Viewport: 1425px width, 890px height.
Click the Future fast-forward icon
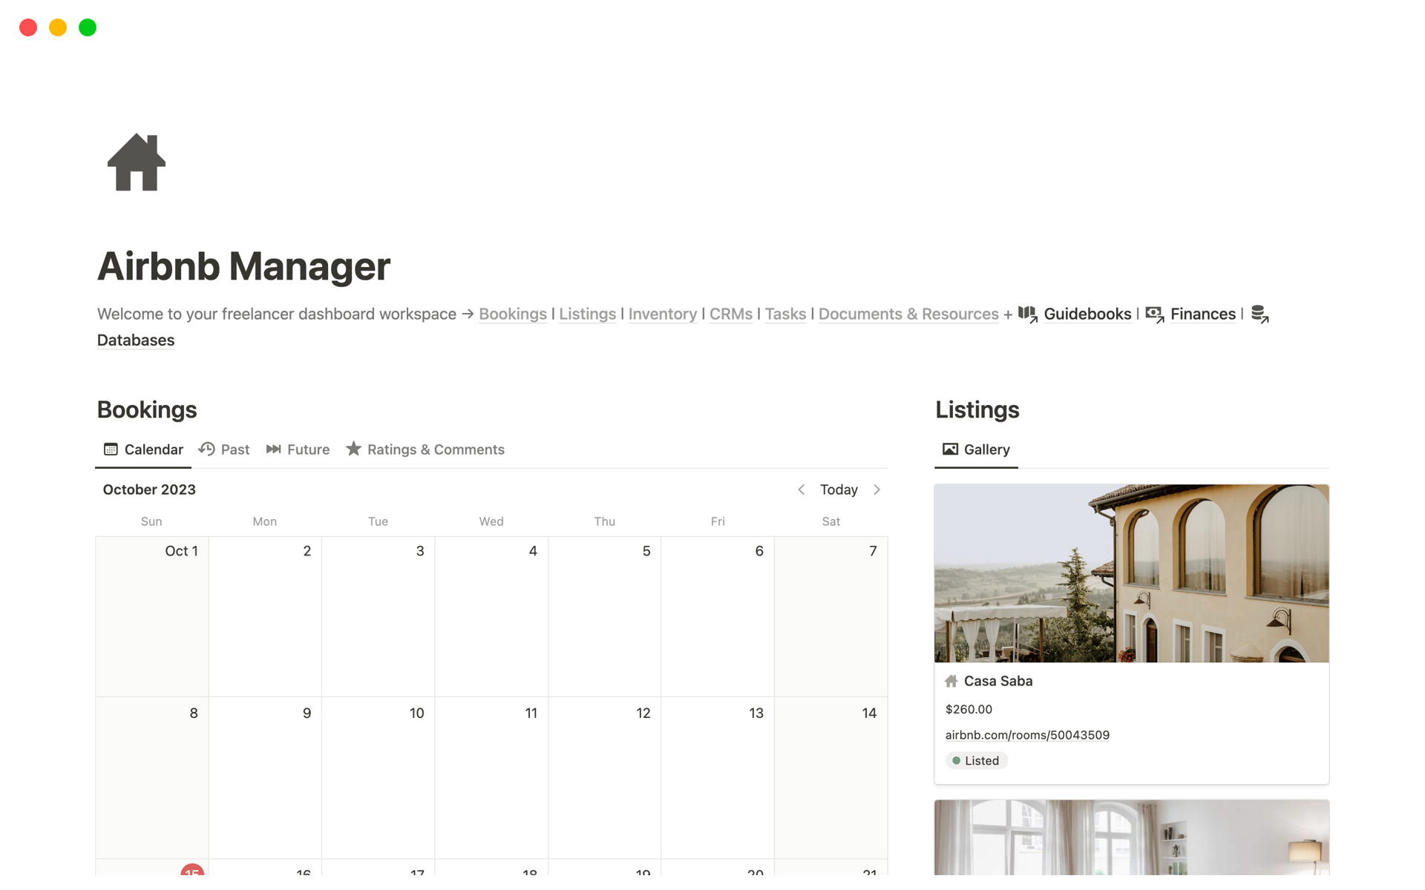tap(273, 449)
